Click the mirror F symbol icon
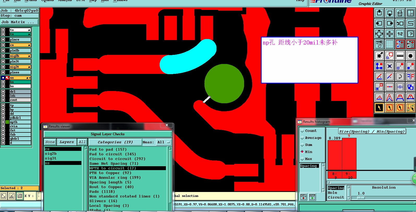Image resolution: width=416 pixels, height=212 pixels. coord(411,76)
